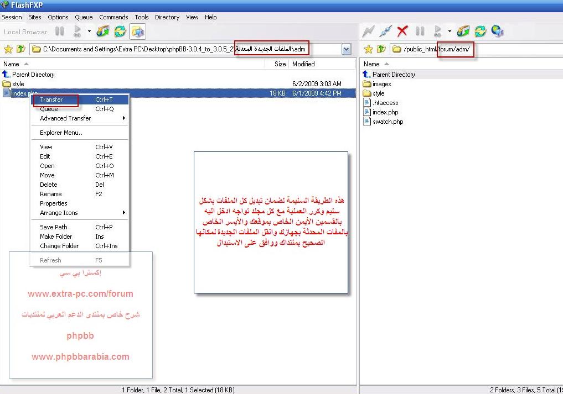The image size is (563, 394).
Task: Open the Directory menu
Action: 167,17
